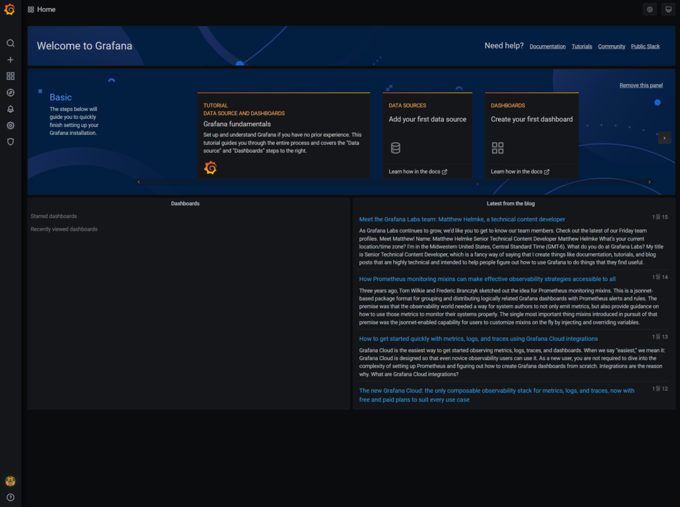Click the Starred dashboards label

54,216
